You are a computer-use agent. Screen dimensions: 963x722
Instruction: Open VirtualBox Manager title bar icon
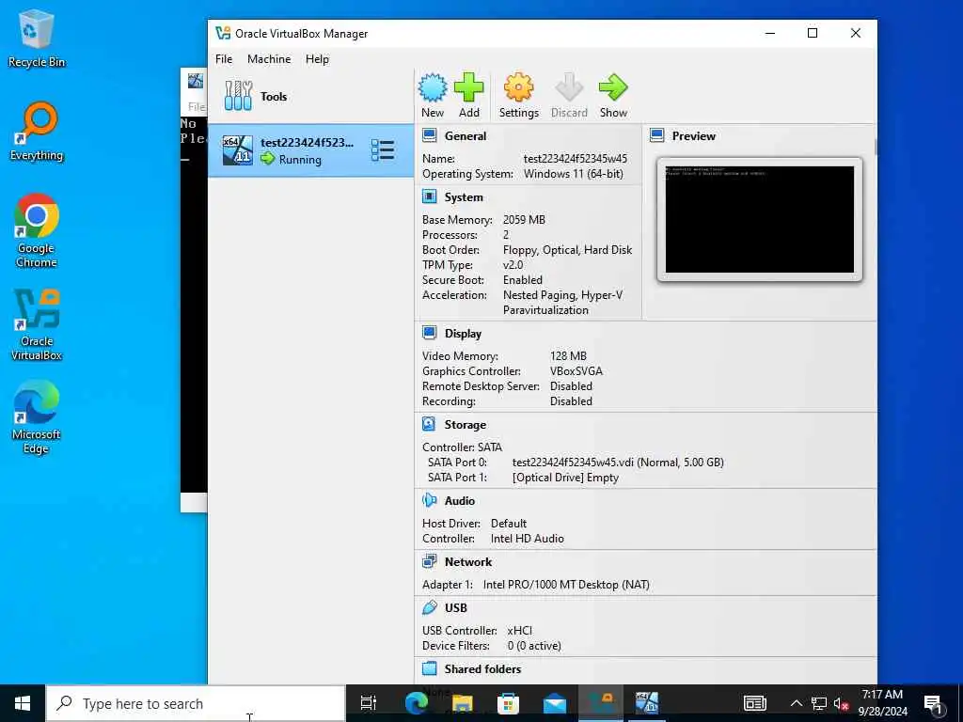click(x=223, y=33)
